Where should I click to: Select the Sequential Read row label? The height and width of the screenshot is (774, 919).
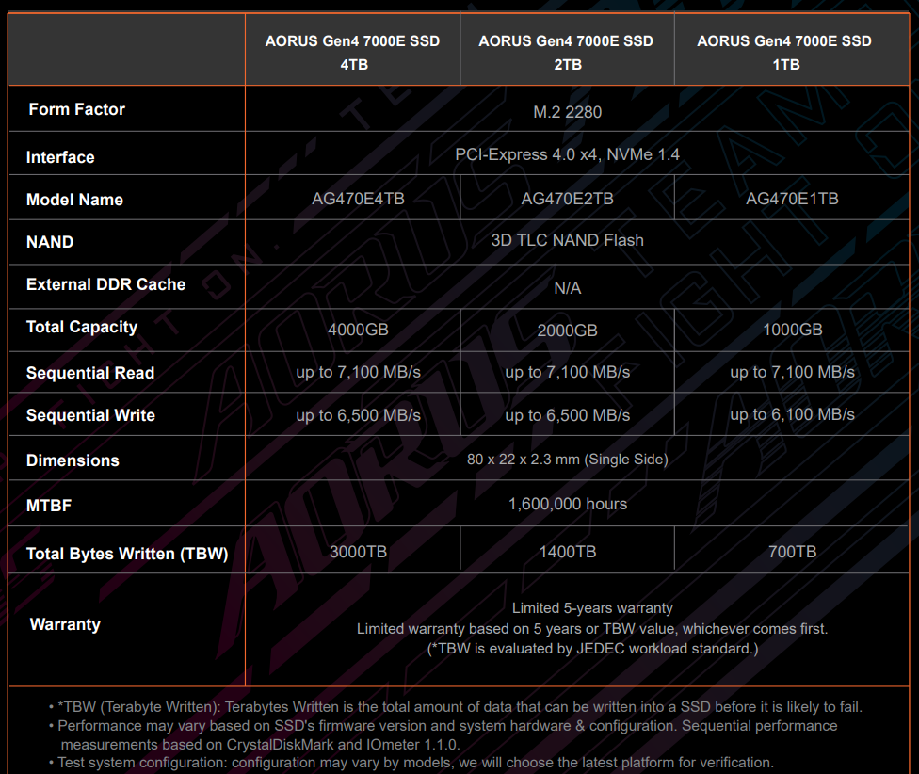(90, 373)
